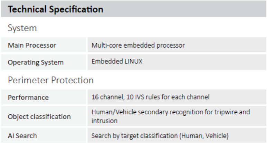The image size is (267, 144).
Task: Select the Embedded LINUX value cell
Action: (177, 62)
